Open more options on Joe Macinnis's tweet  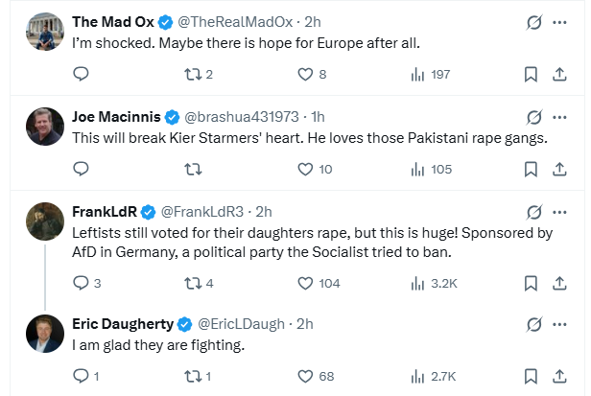[559, 117]
